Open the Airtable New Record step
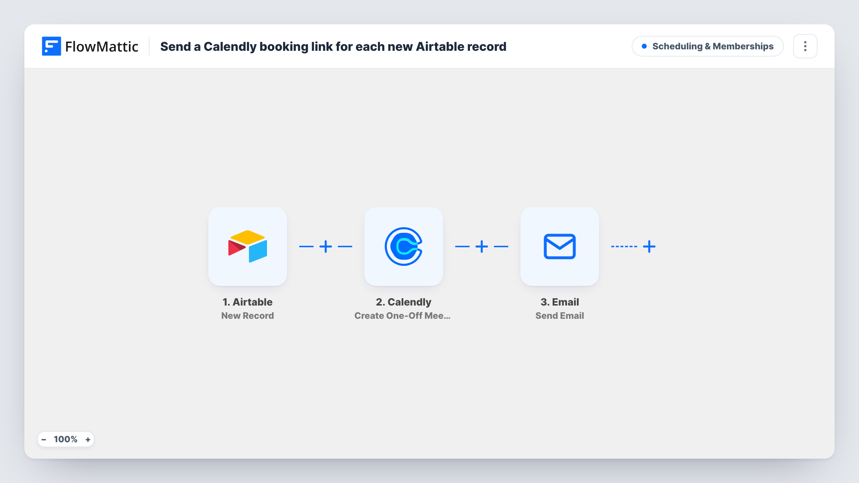Viewport: 859px width, 483px height. (x=247, y=247)
